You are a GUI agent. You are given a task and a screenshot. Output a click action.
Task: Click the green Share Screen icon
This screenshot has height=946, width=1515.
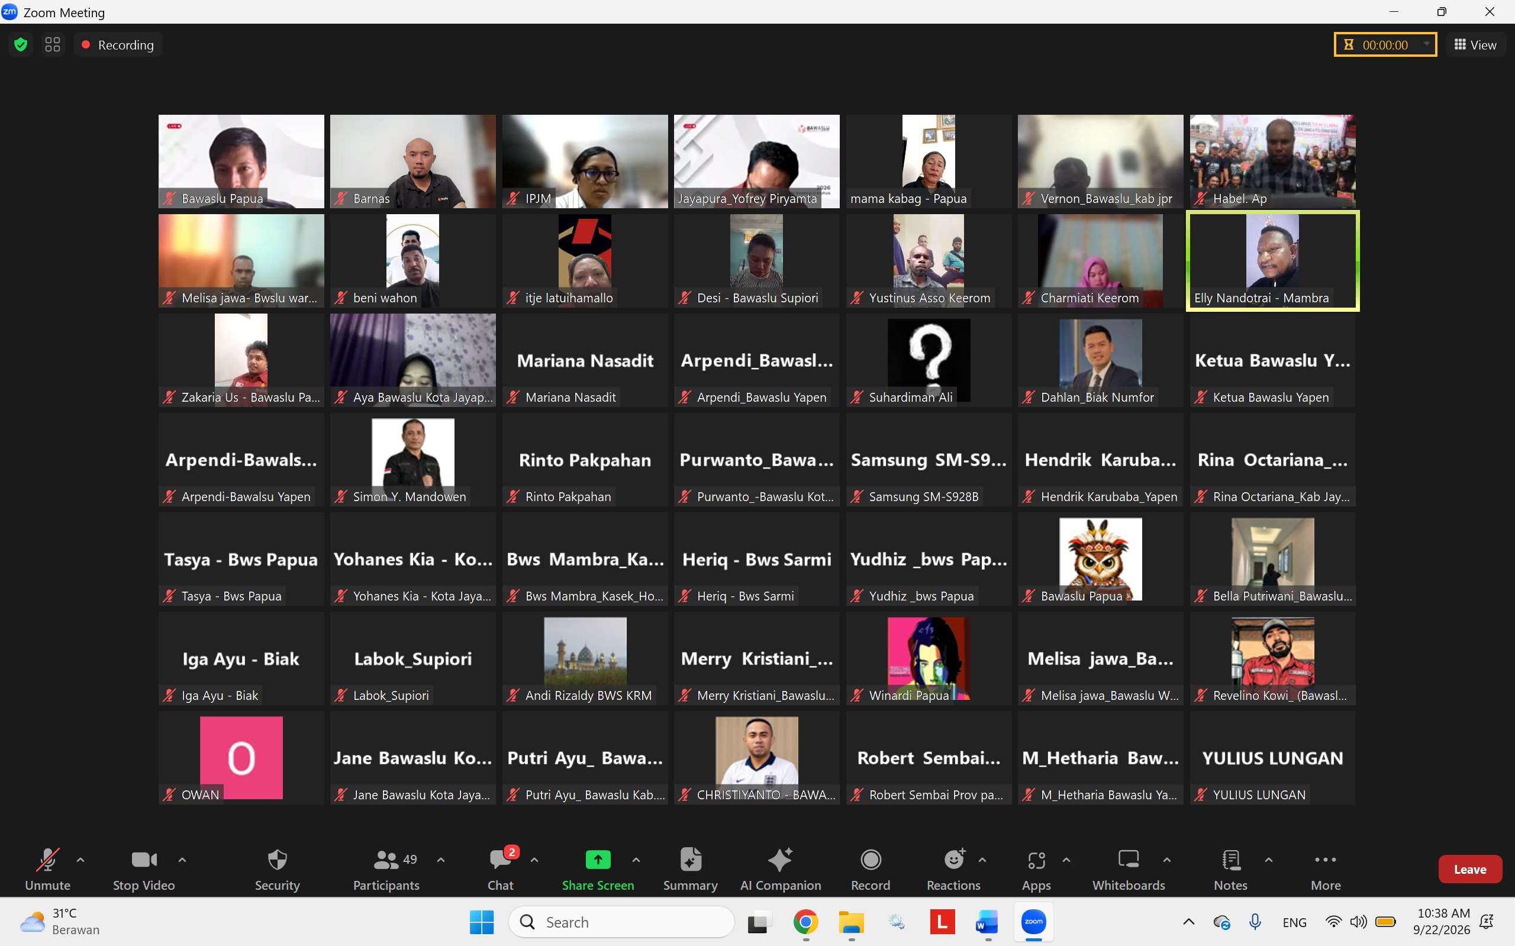598,860
